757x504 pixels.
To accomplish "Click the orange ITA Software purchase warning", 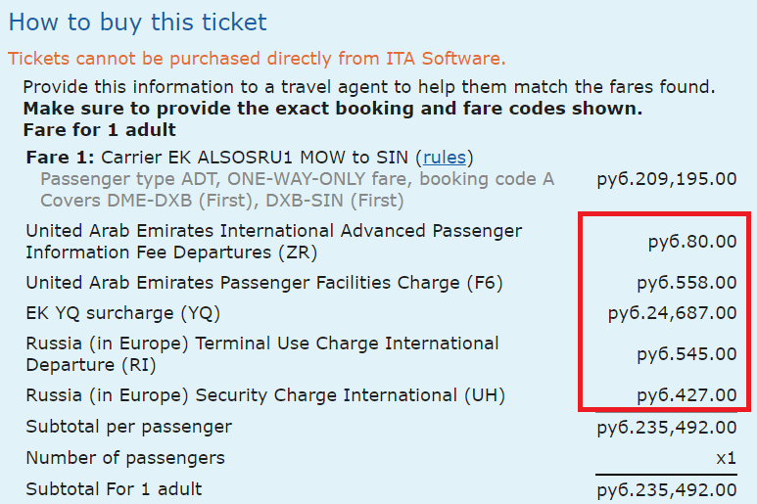I will coord(257,59).
